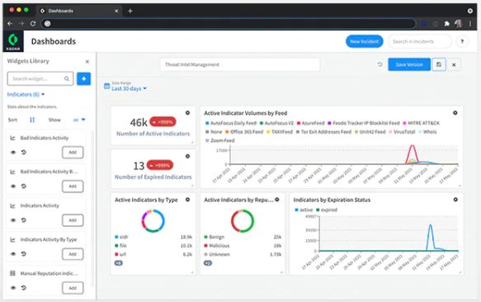
Task: Open settings gear of Number of Expired Indicators
Action: pyautogui.click(x=187, y=156)
